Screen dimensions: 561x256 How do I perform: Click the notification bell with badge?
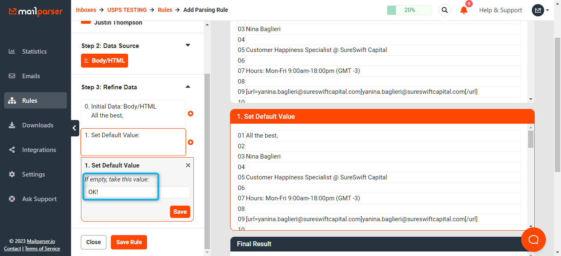click(464, 10)
